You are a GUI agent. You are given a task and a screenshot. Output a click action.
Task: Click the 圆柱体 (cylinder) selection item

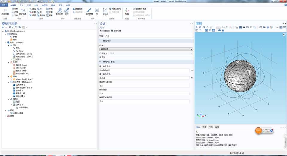[41, 15]
